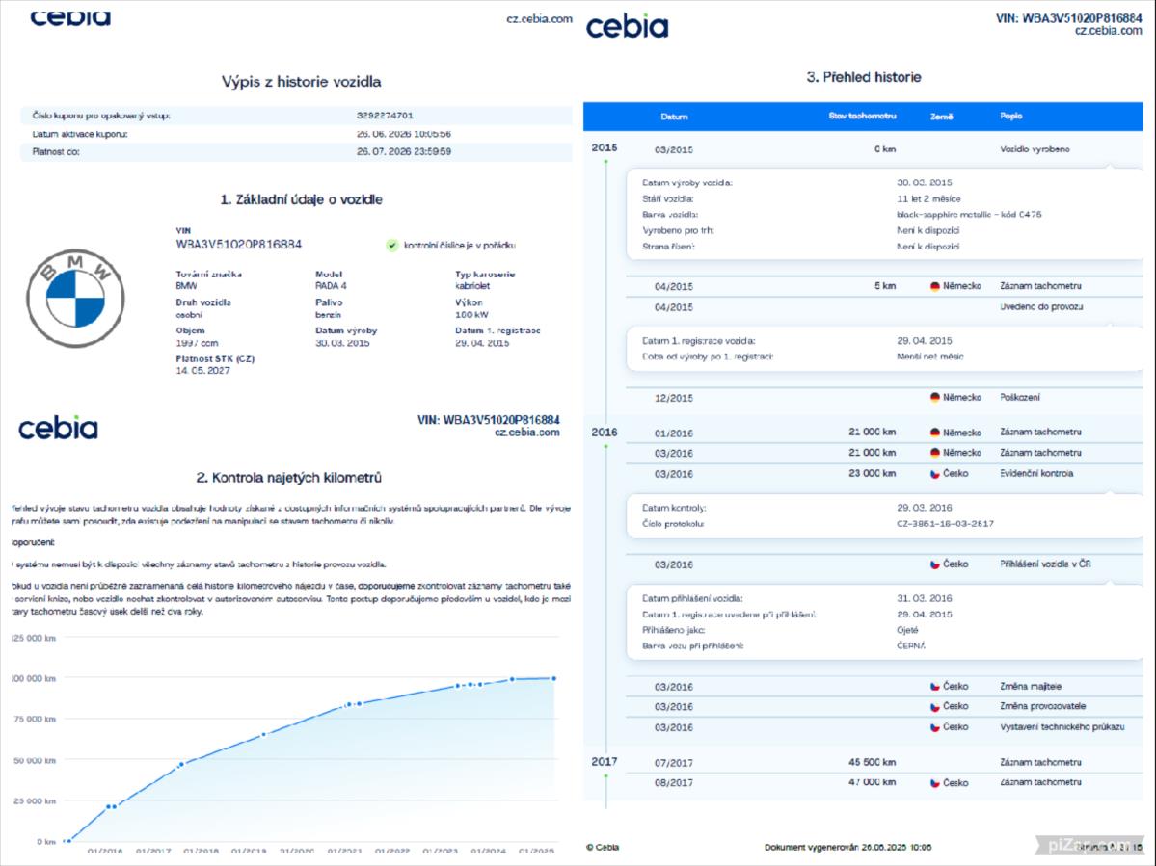Click the Změna majitele description
This screenshot has height=866, width=1156.
click(1031, 686)
